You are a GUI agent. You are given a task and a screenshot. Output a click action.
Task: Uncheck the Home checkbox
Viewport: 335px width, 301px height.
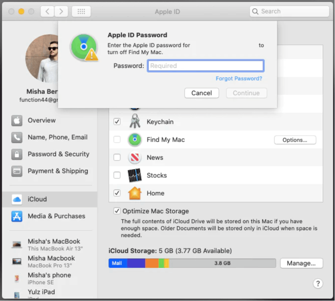(117, 193)
